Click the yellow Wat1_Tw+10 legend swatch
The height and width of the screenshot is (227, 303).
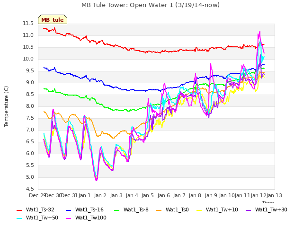[x=199, y=210]
